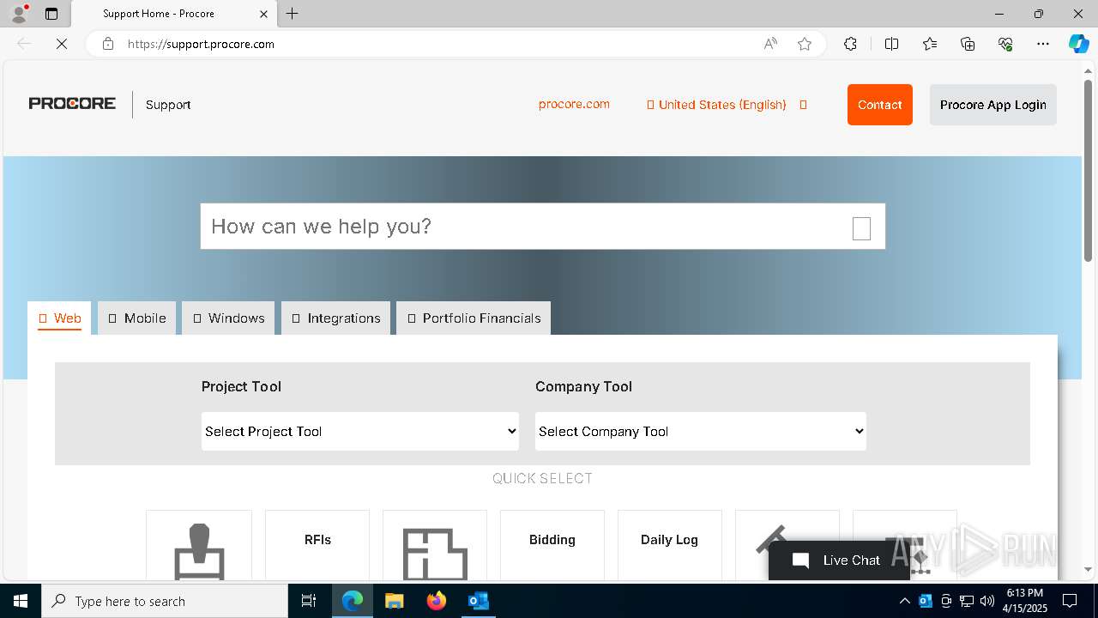The image size is (1098, 618).
Task: Launch Firefox from taskbar
Action: [437, 601]
